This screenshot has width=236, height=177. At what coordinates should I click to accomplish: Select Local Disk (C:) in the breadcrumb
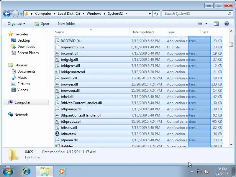coord(69,14)
